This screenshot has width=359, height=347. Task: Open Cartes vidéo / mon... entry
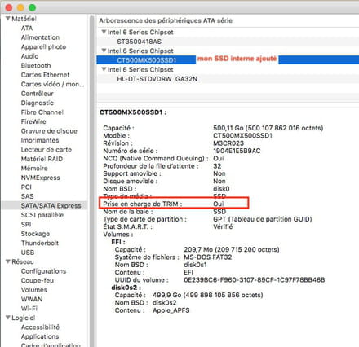(52, 84)
